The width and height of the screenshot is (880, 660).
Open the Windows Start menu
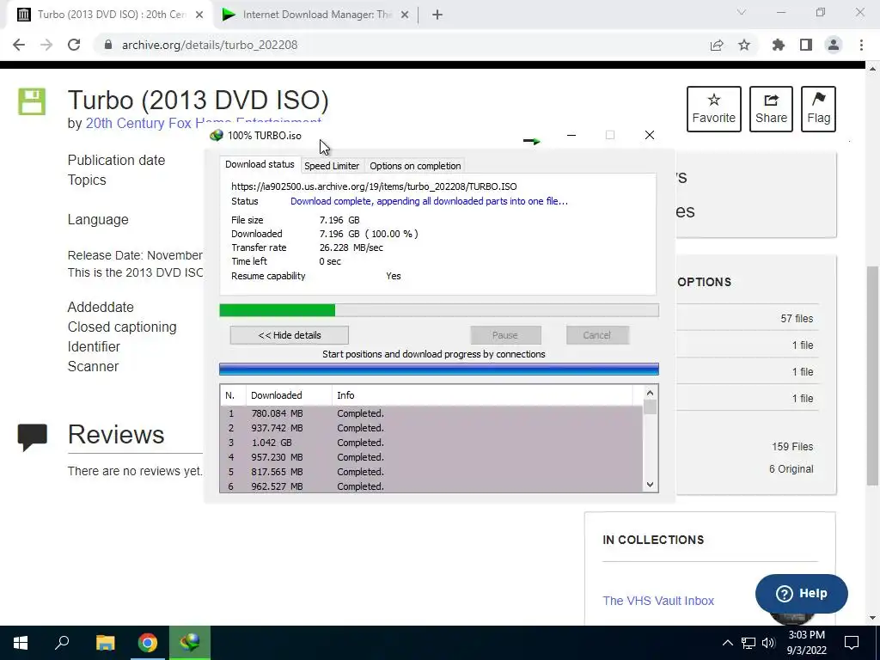[21, 643]
